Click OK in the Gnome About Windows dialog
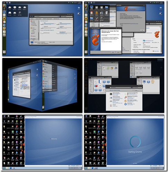This screenshot has height=172, width=168. click(142, 30)
